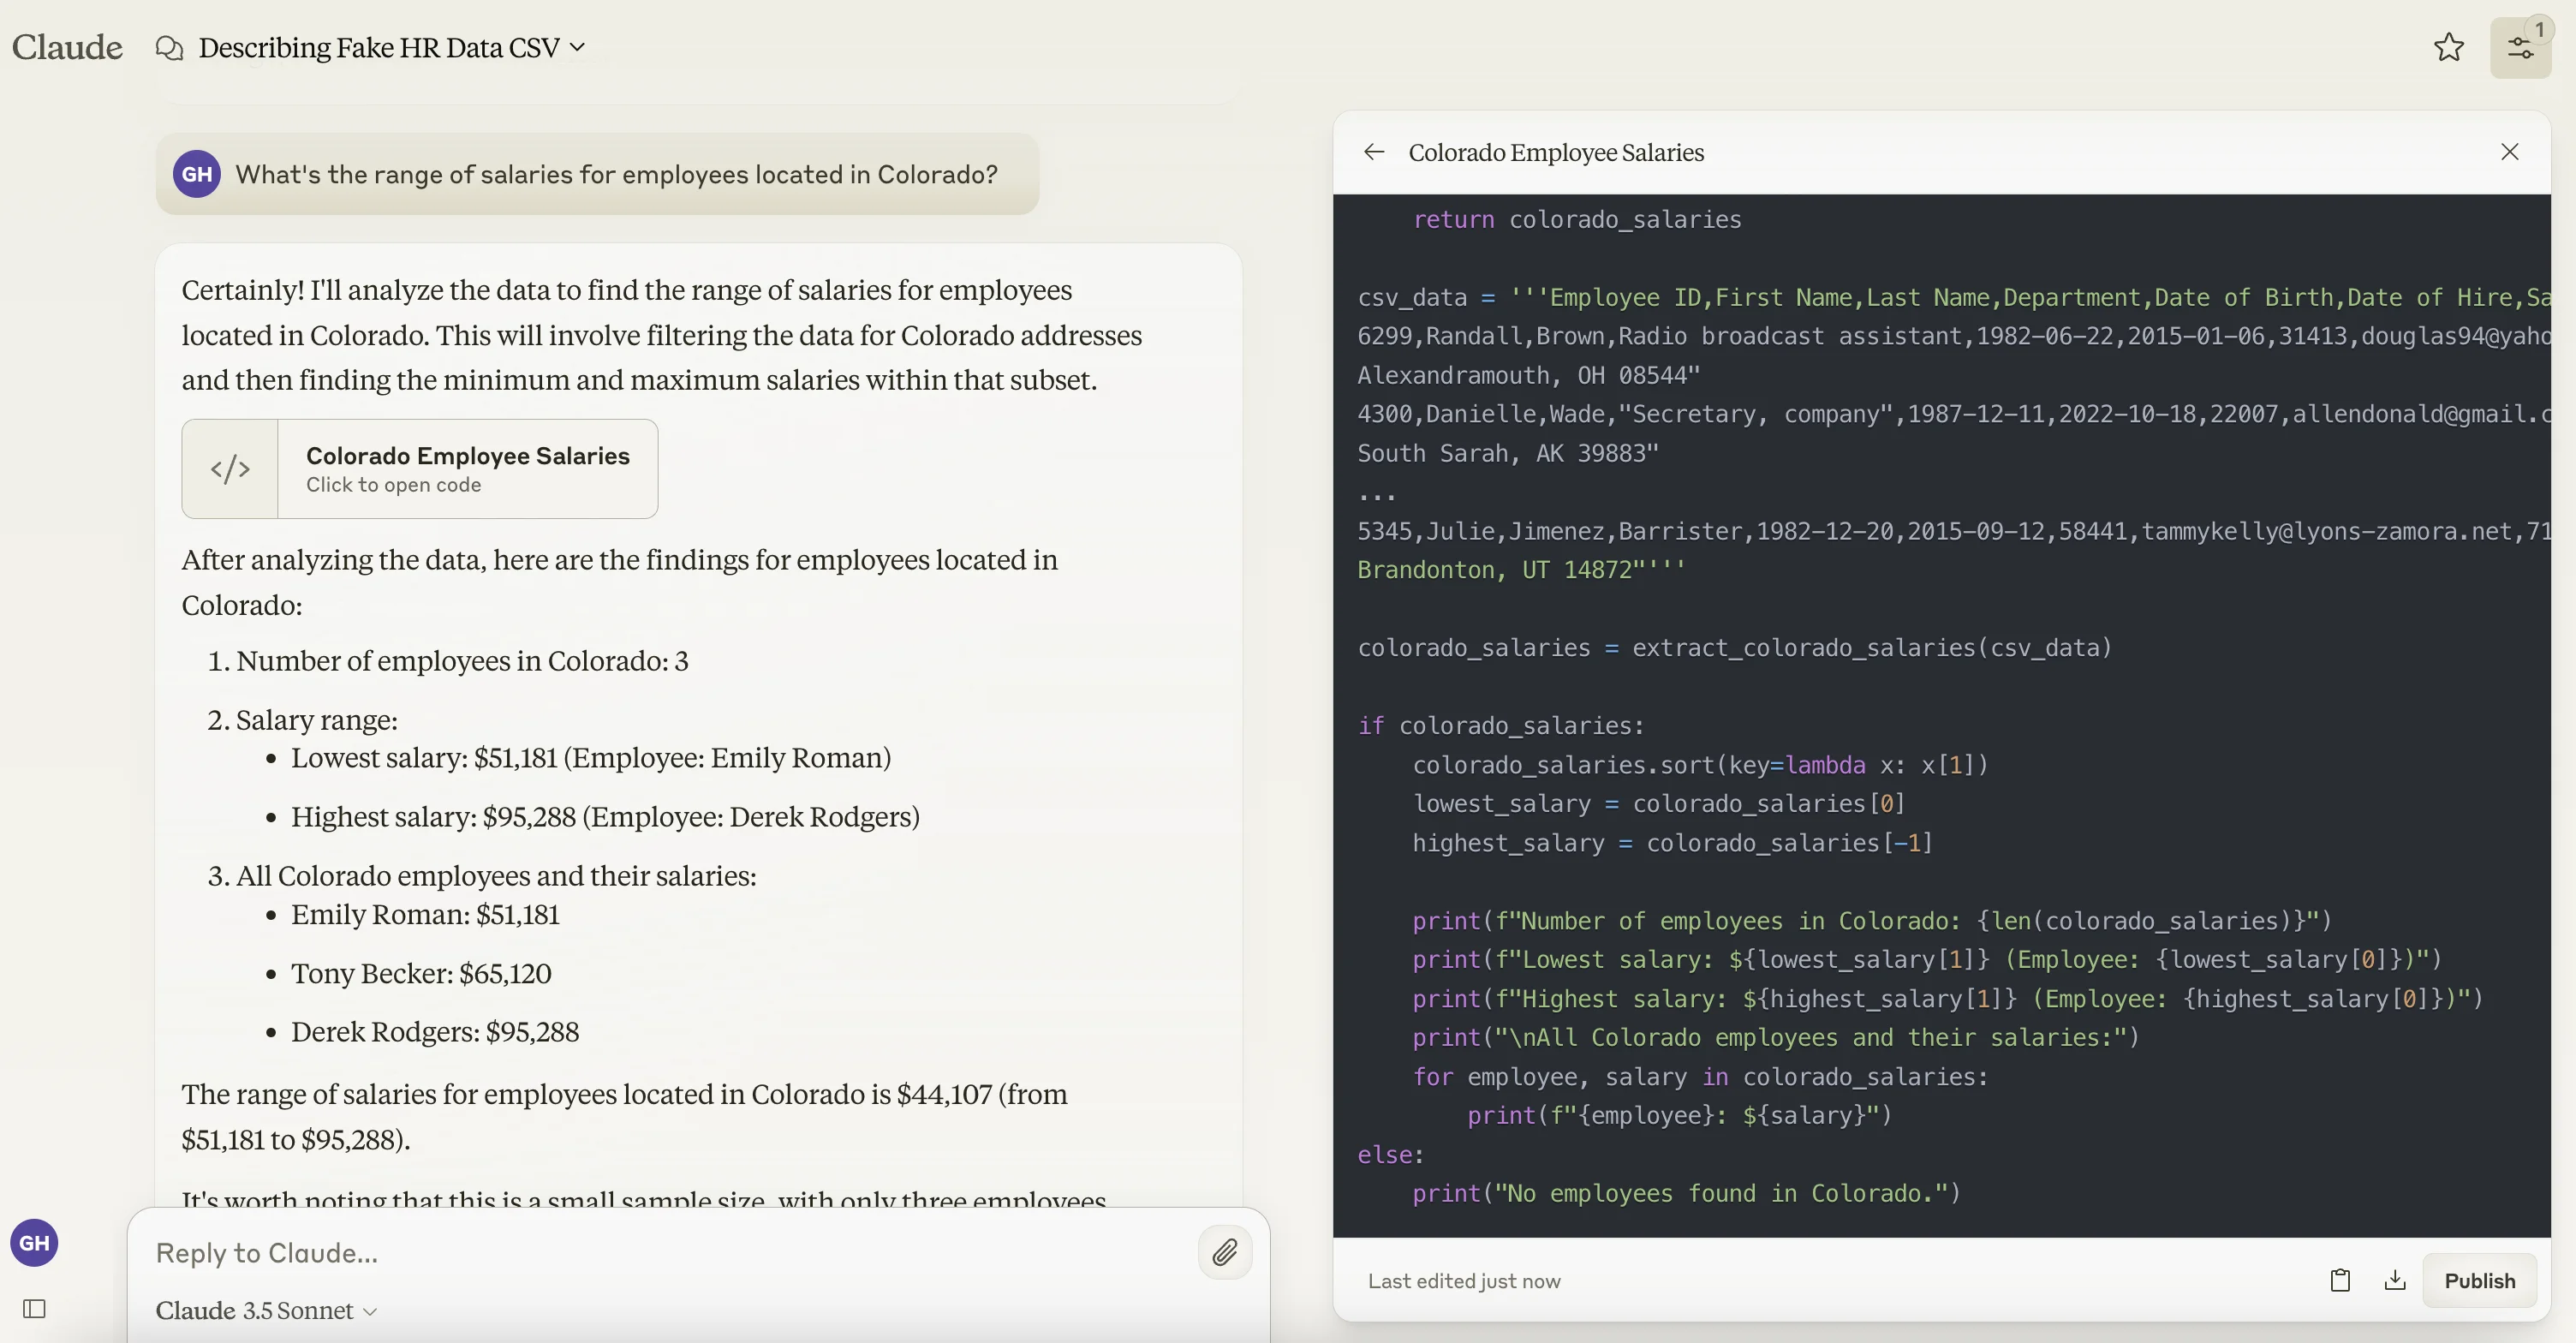The width and height of the screenshot is (2576, 1343).
Task: Toggle the sidebar panel icon
Action: click(34, 1309)
